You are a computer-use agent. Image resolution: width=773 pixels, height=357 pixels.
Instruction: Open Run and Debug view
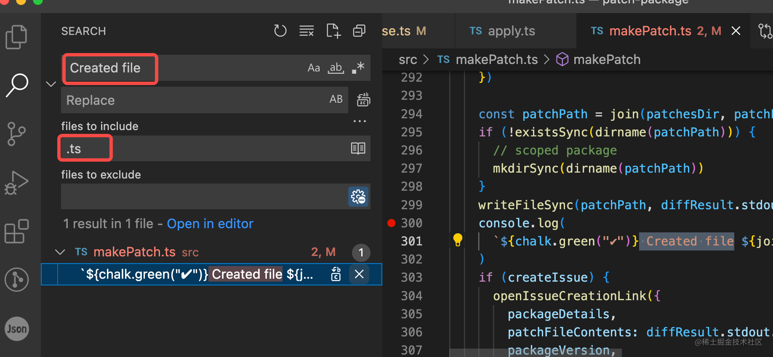coord(16,183)
